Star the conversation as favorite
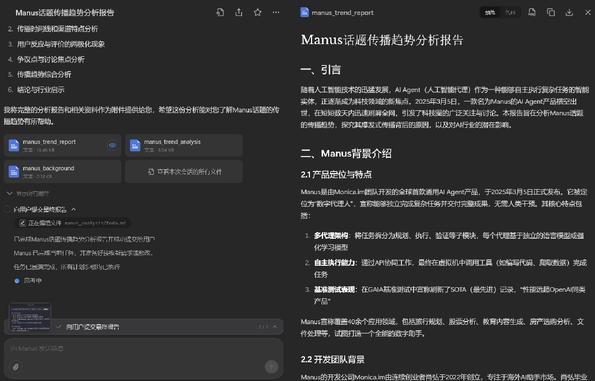The width and height of the screenshot is (595, 381). click(257, 12)
